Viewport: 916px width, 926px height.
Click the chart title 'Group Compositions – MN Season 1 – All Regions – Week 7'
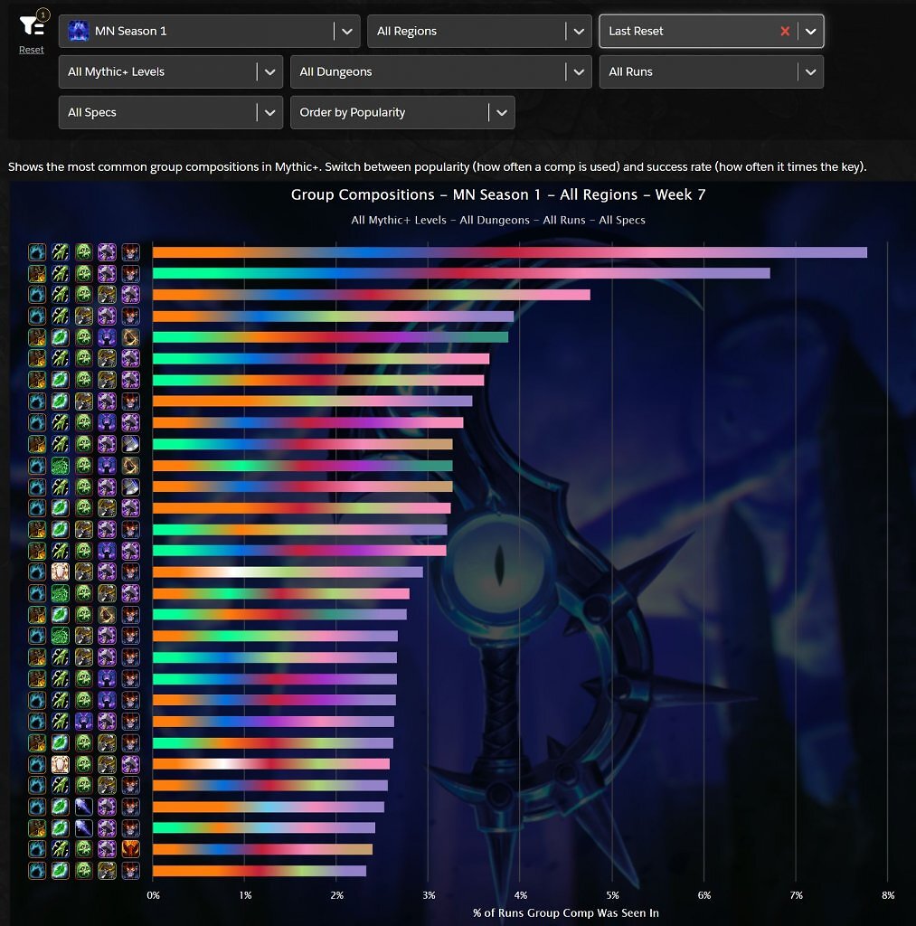coord(498,194)
